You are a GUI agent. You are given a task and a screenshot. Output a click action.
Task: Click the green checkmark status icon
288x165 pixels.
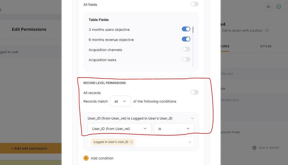point(279,6)
